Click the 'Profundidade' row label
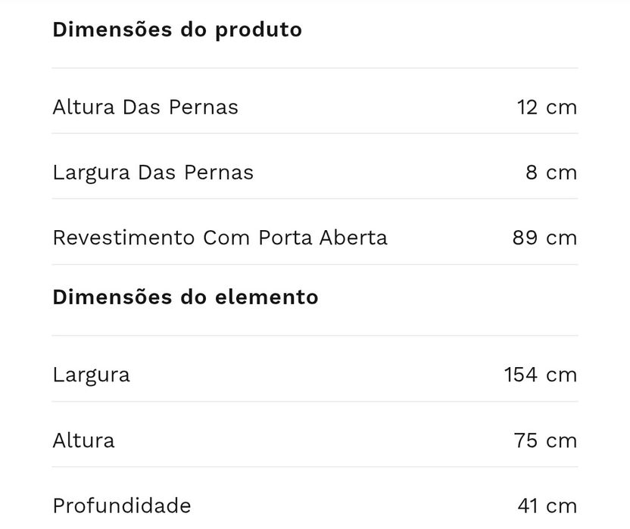 click(122, 506)
